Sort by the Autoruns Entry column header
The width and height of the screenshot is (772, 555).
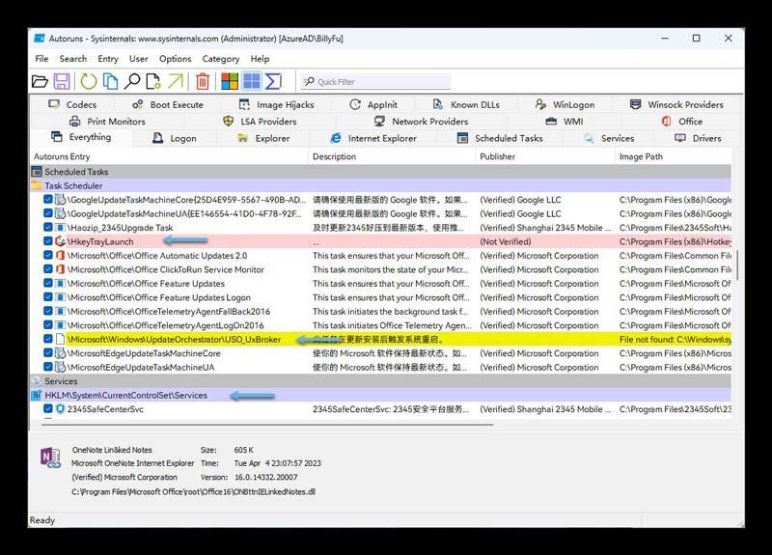(170, 156)
